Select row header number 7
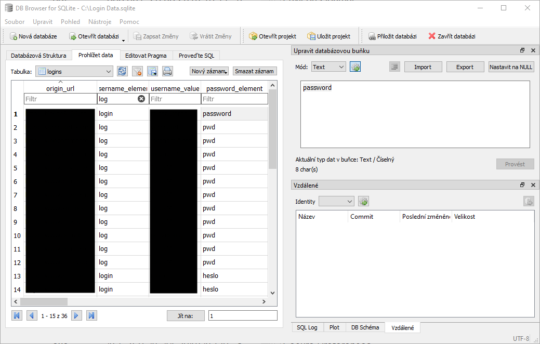The image size is (540, 344). click(x=17, y=195)
